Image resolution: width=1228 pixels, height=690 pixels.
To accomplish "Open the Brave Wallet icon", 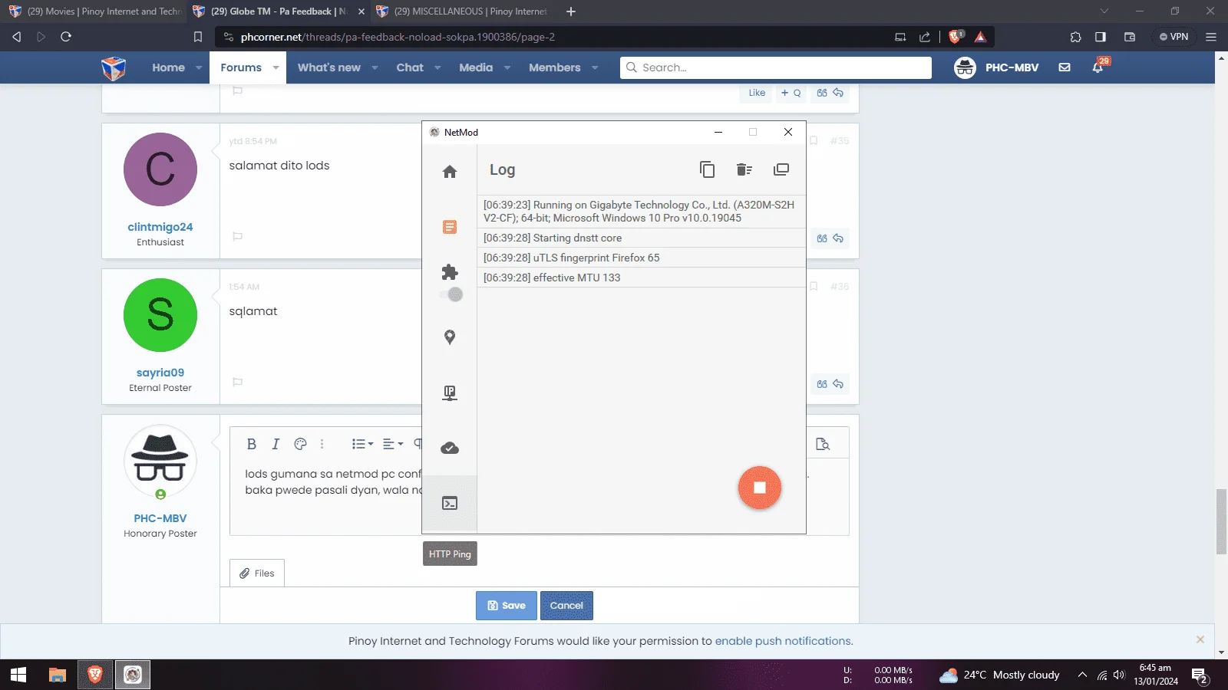I will (1129, 37).
